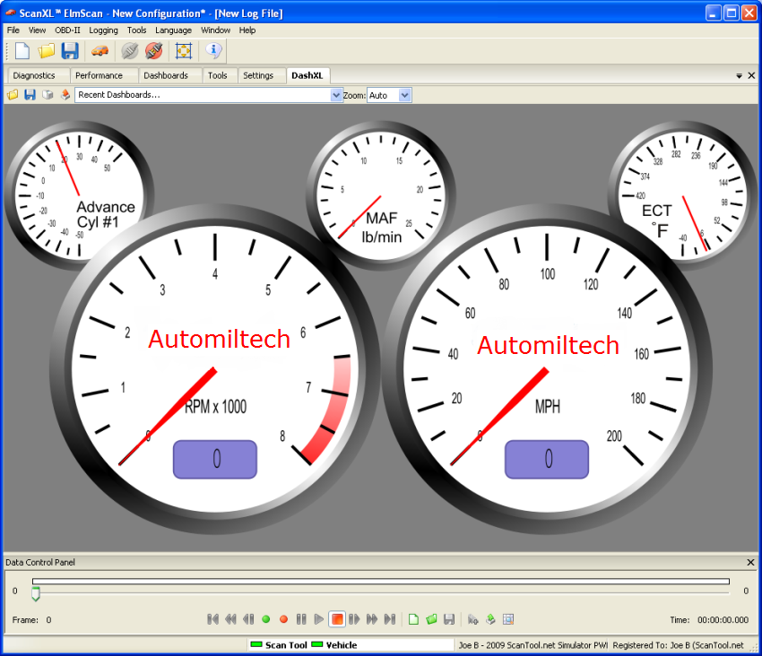762x656 pixels.
Task: Create a new configuration with the blank page icon
Action: click(x=22, y=50)
